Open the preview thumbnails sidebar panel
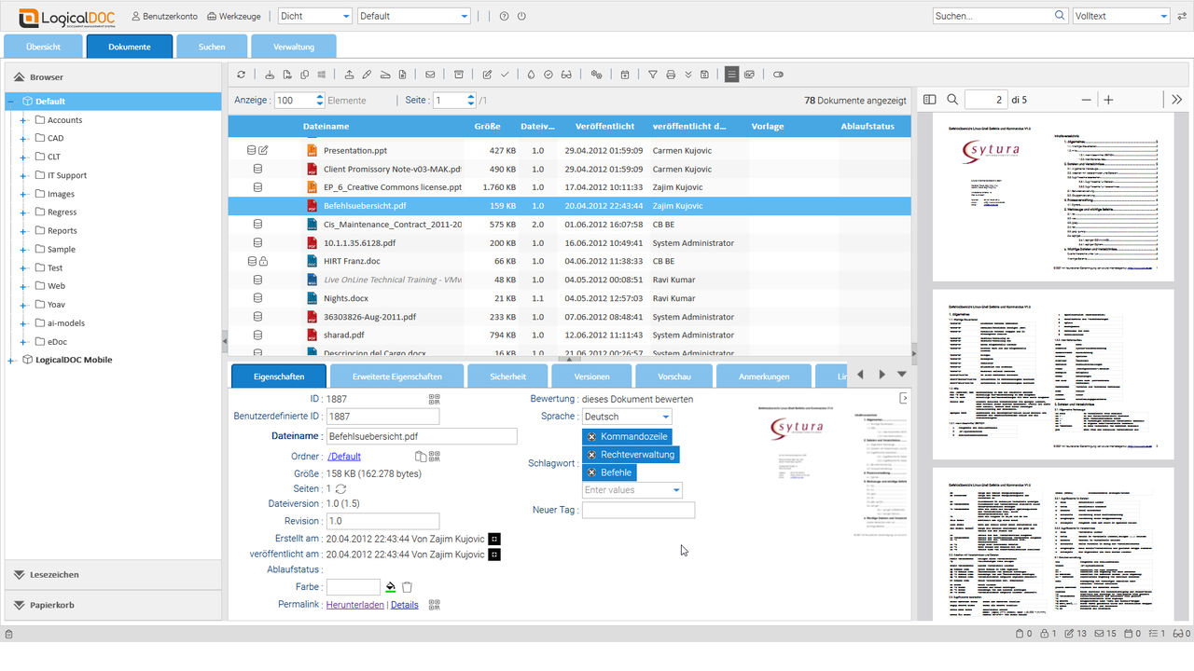The height and width of the screenshot is (671, 1194). coord(929,99)
